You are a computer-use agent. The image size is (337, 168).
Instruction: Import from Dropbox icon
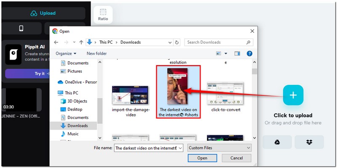(309, 142)
